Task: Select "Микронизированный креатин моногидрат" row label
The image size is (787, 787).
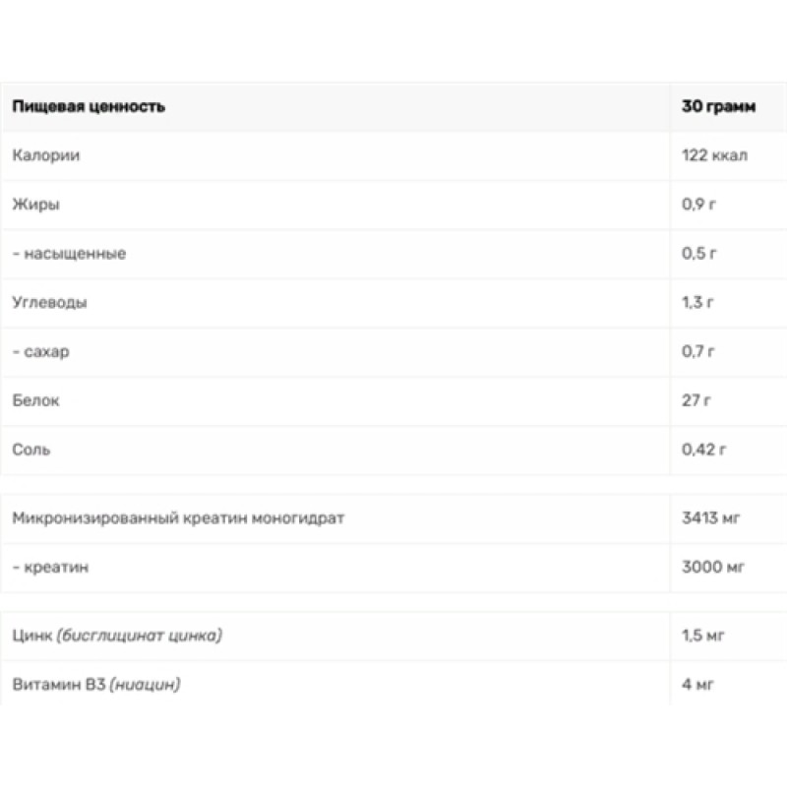Action: [179, 518]
